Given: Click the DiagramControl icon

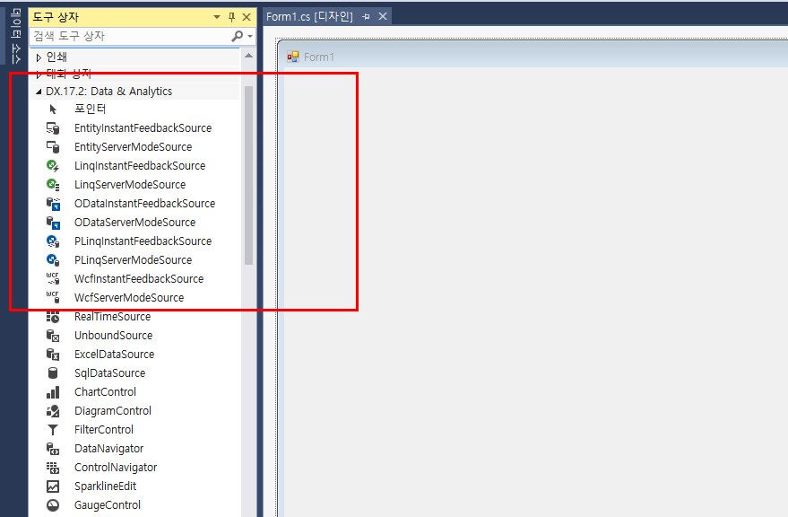Looking at the screenshot, I should tap(53, 411).
